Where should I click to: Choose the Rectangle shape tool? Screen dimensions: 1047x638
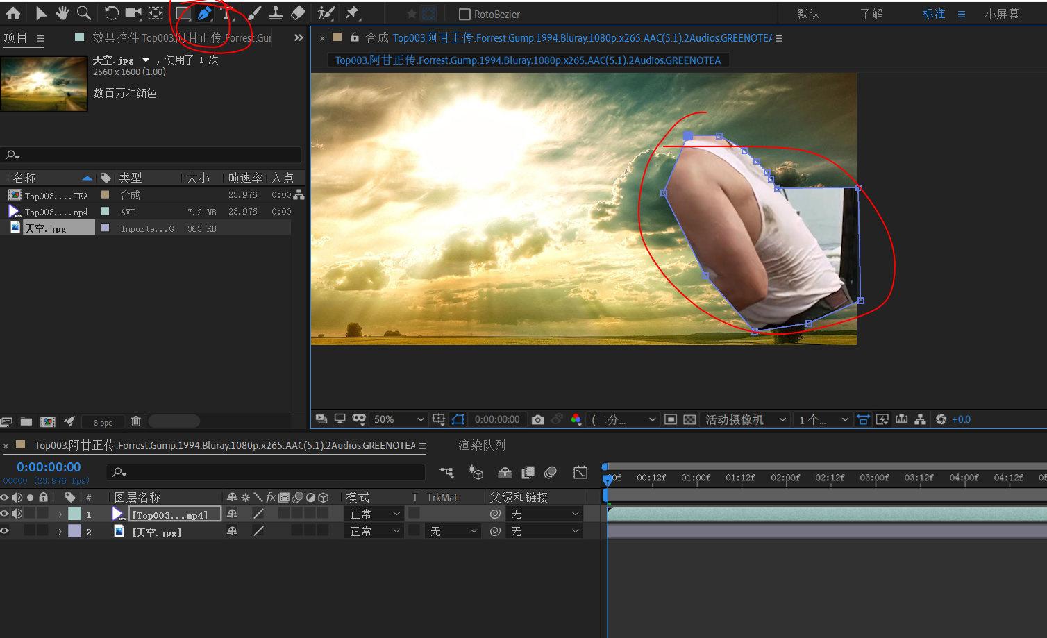(183, 13)
